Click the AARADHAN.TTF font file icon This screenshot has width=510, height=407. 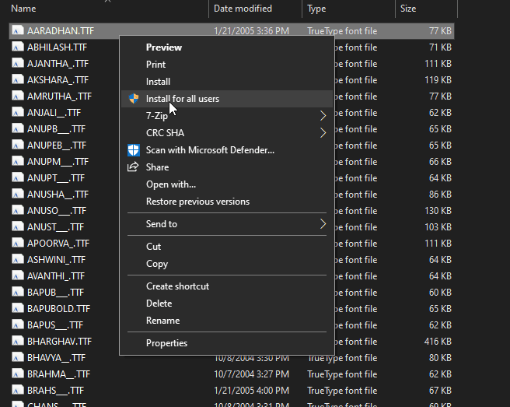point(17,31)
